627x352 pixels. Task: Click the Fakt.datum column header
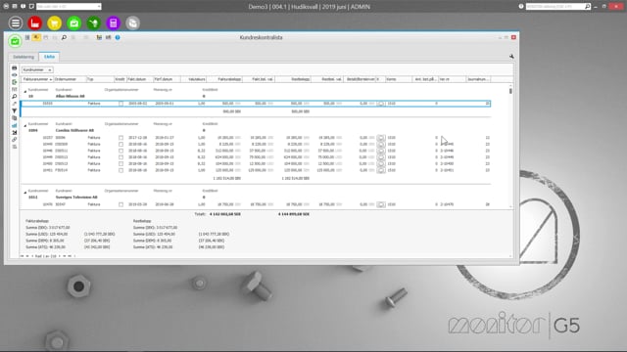139,79
